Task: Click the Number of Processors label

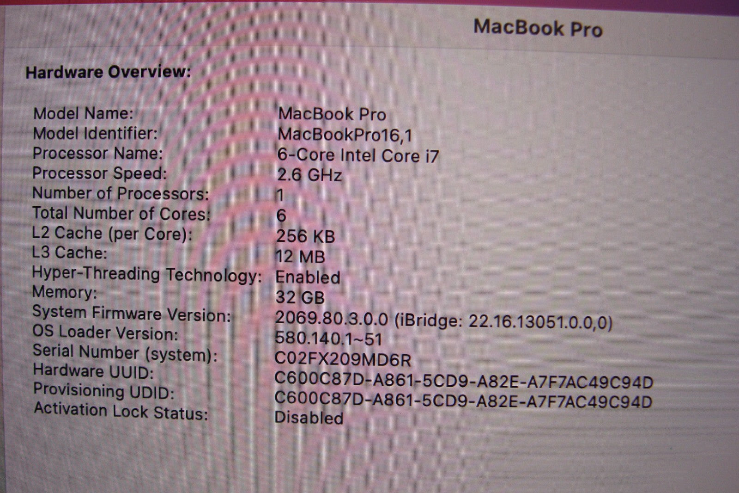Action: (x=120, y=193)
